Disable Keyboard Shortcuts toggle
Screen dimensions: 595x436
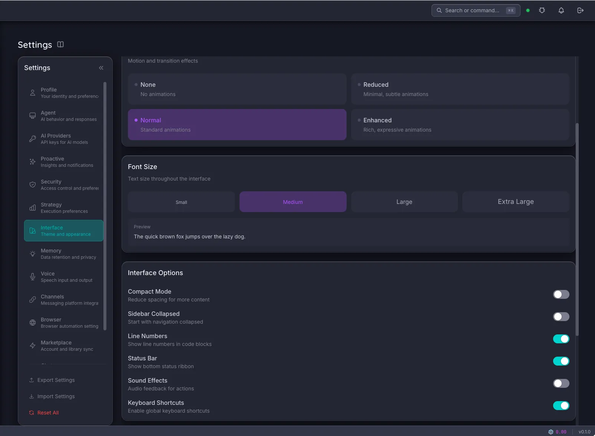[561, 406]
